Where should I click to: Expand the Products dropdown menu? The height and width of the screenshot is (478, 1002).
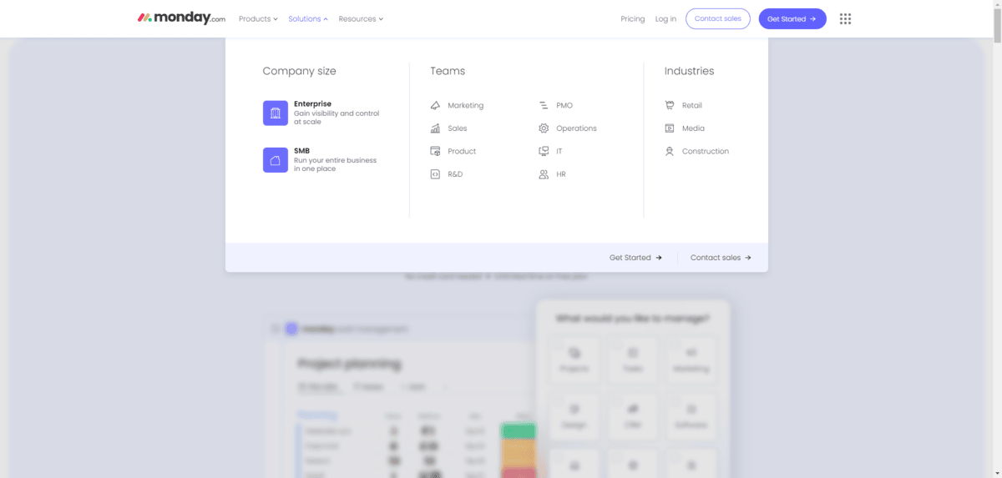[x=258, y=19]
